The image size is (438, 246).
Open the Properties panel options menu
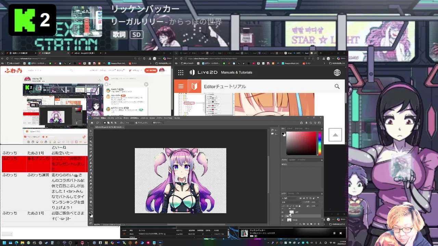point(322,160)
